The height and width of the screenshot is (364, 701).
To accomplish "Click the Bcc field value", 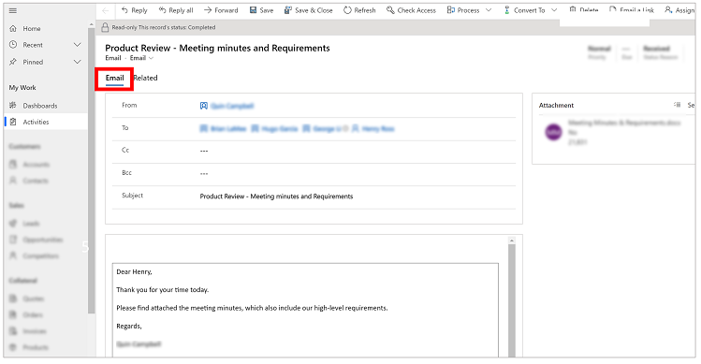I will [x=204, y=173].
